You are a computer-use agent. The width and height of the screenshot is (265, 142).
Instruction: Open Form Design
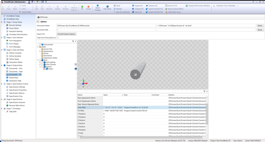coord(14,44)
